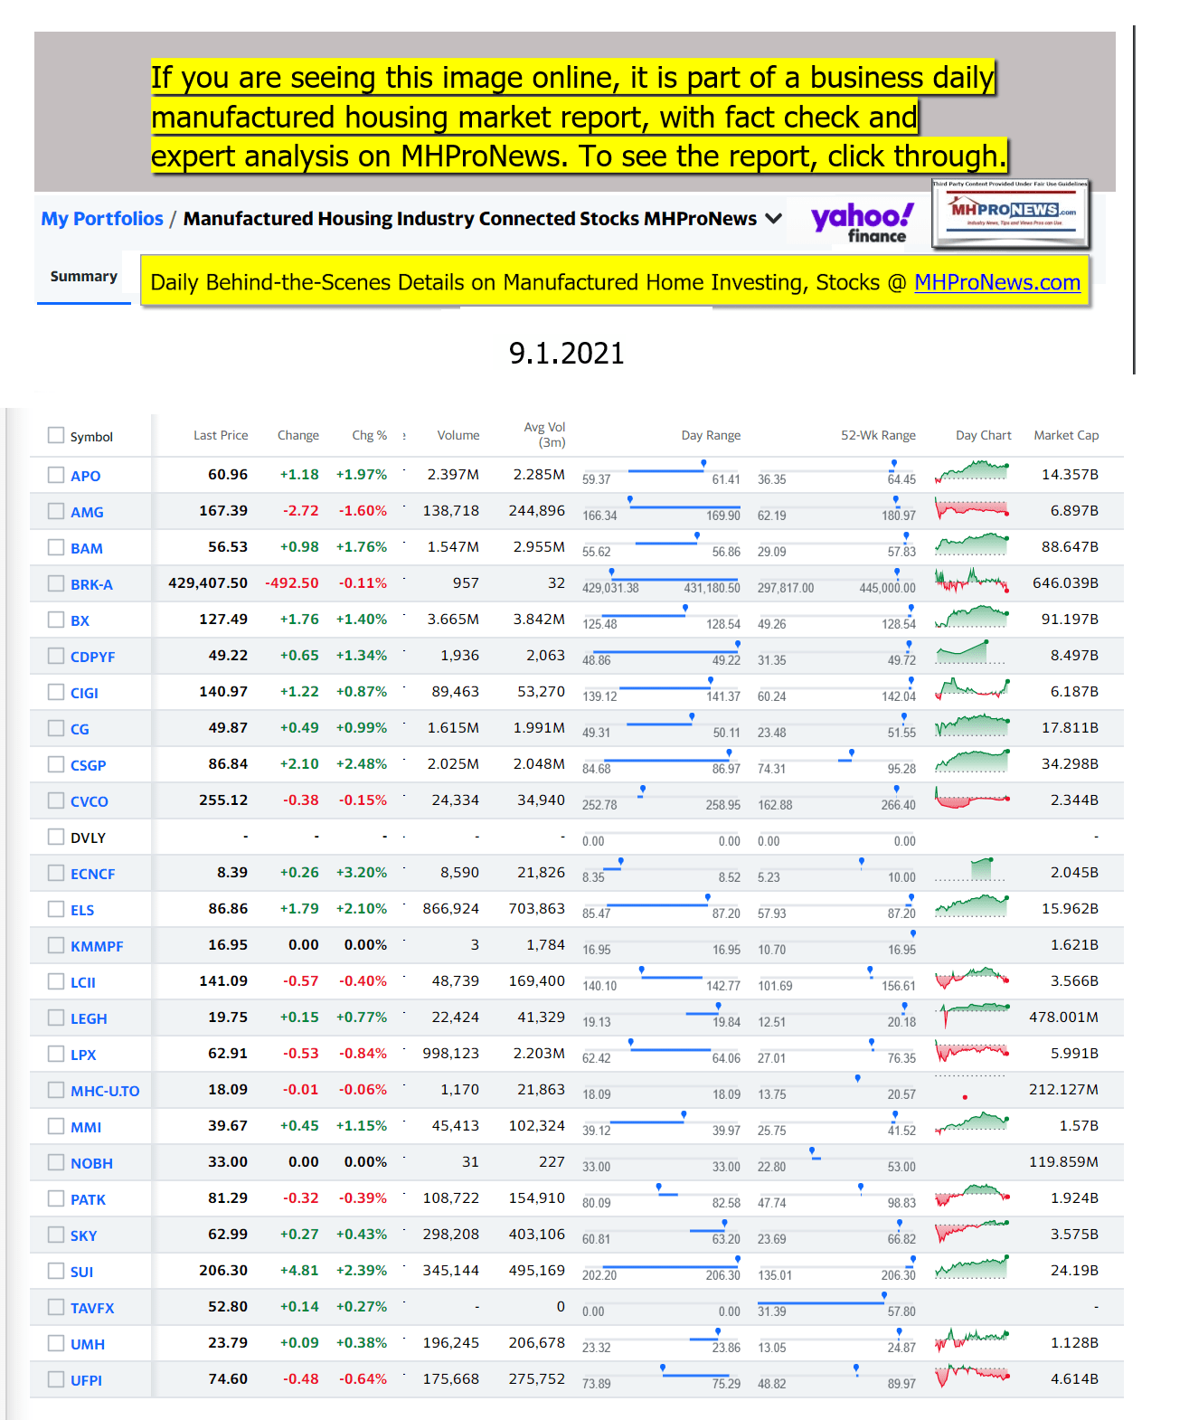1189x1420 pixels.
Task: Open the CSGP ticker link
Action: 89,765
